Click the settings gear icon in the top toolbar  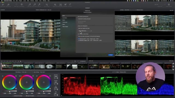(x=169, y=4)
